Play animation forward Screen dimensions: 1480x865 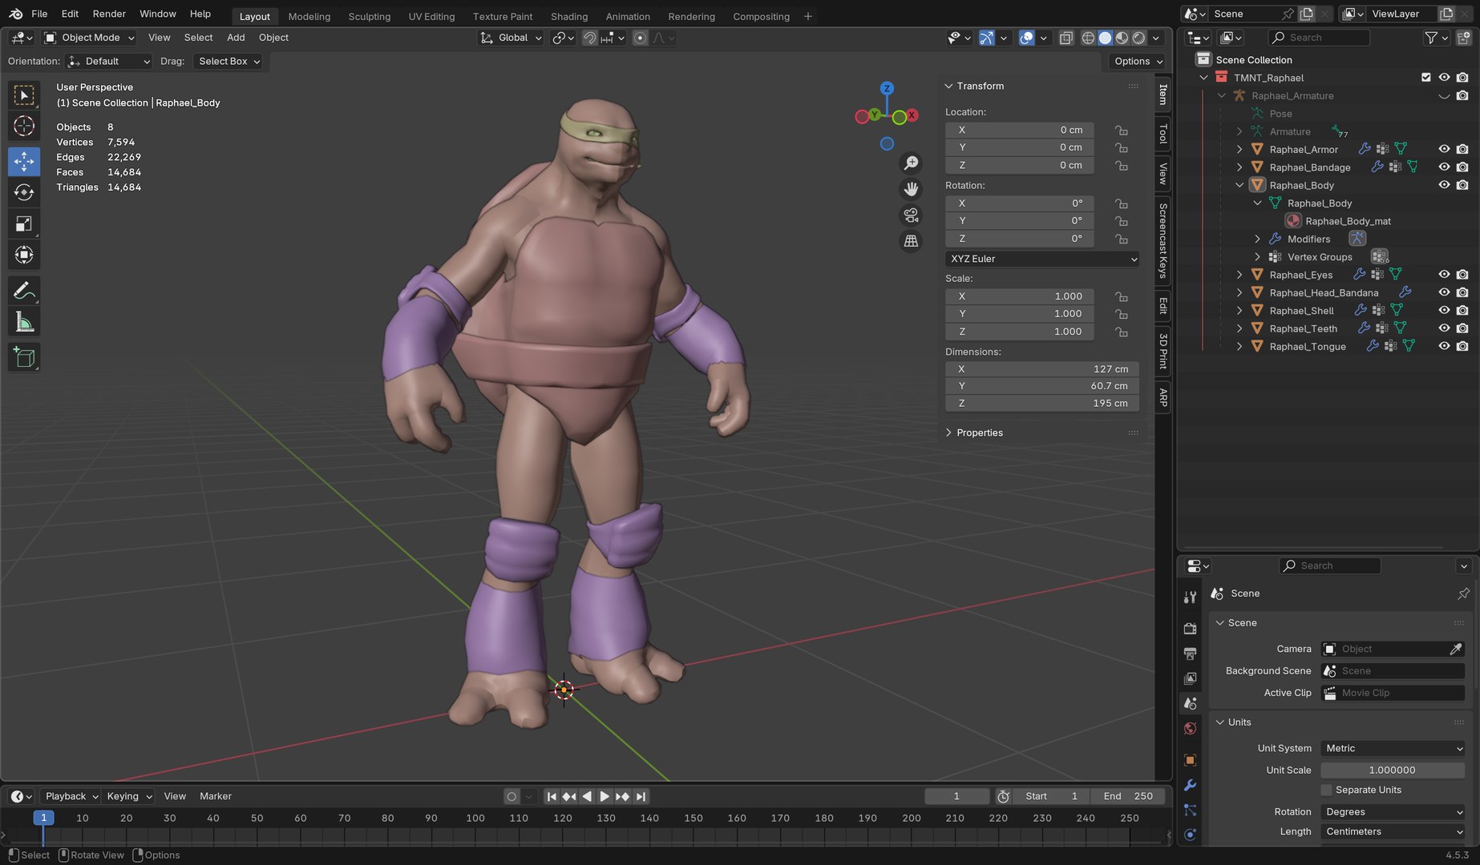(x=605, y=796)
